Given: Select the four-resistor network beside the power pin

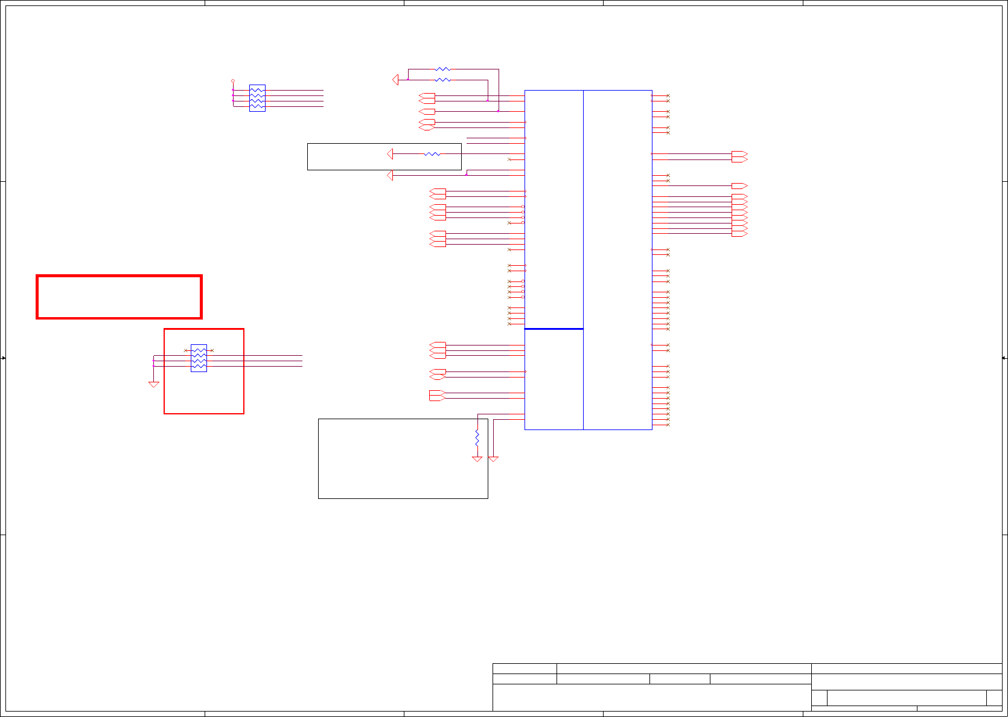Looking at the screenshot, I should (257, 98).
